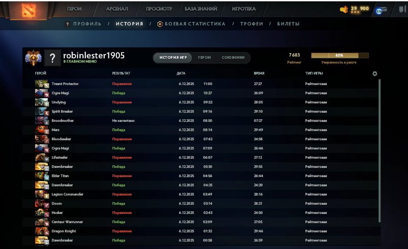Image resolution: width=408 pixels, height=249 pixels.
Task: Click Bloodseeker hero portrait
Action: tap(42, 139)
